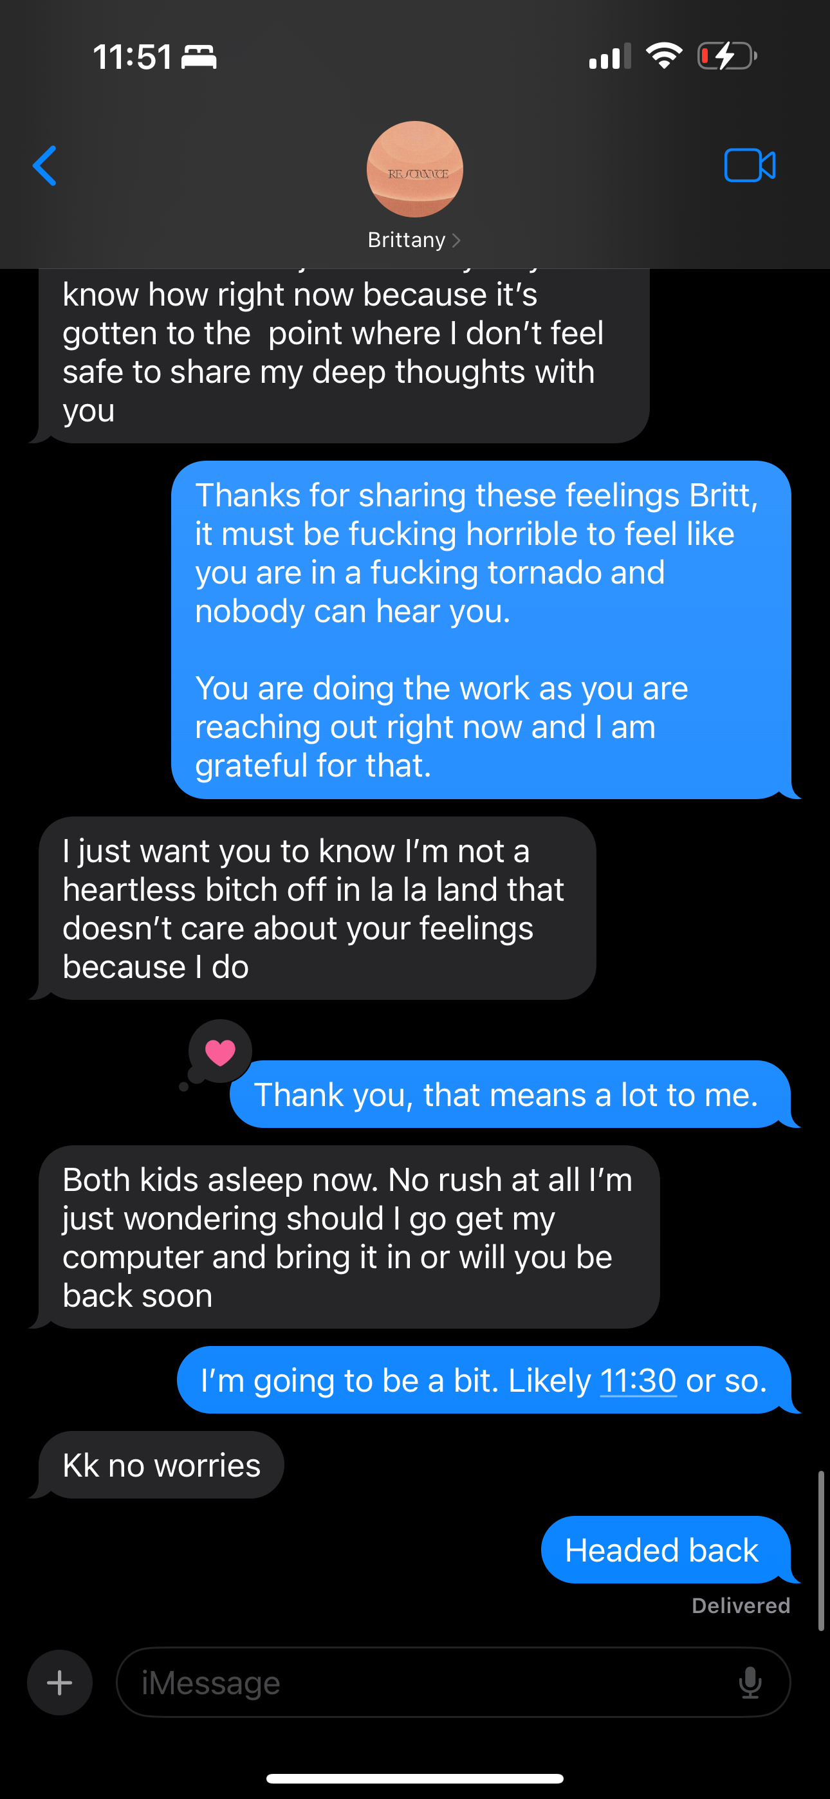
Task: Tap the underlined 11:30 time link
Action: tap(638, 1380)
